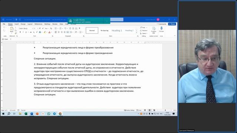
Task: Toggle show paragraph marks
Action: click(x=80, y=28)
